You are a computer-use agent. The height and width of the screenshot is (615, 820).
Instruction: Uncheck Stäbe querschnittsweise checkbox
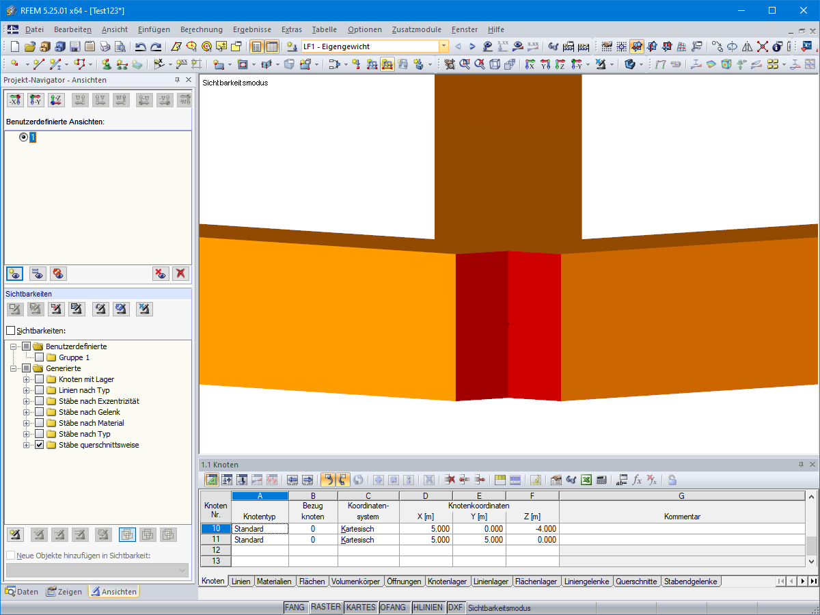[39, 445]
